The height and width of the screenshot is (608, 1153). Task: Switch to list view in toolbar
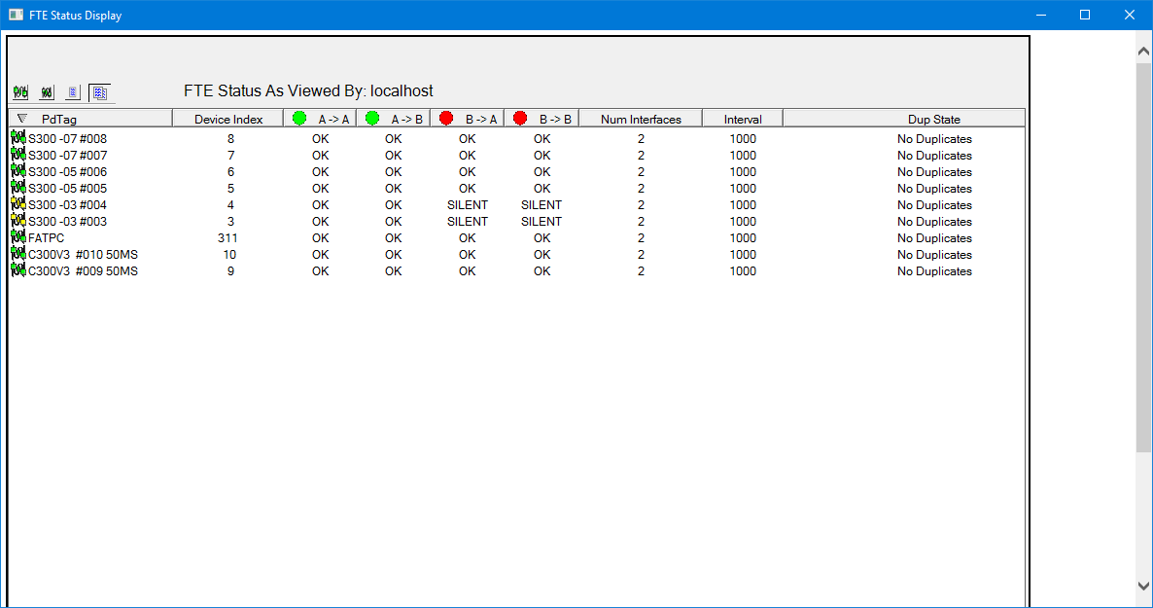[72, 93]
